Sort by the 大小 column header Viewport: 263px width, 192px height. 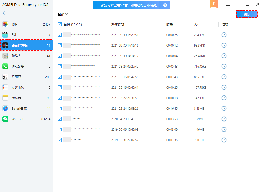[197, 24]
